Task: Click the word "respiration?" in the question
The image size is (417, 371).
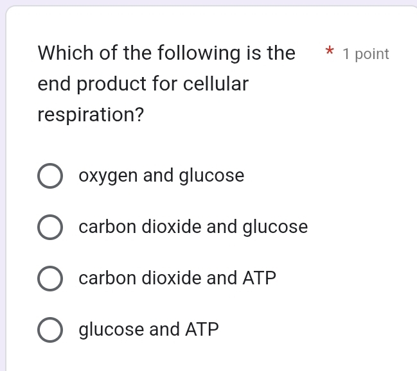Action: [x=91, y=116]
